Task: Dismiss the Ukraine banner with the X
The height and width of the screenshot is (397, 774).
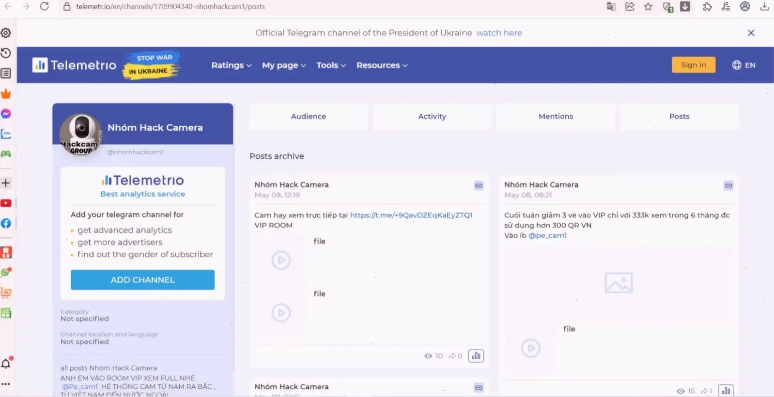Action: pos(751,33)
